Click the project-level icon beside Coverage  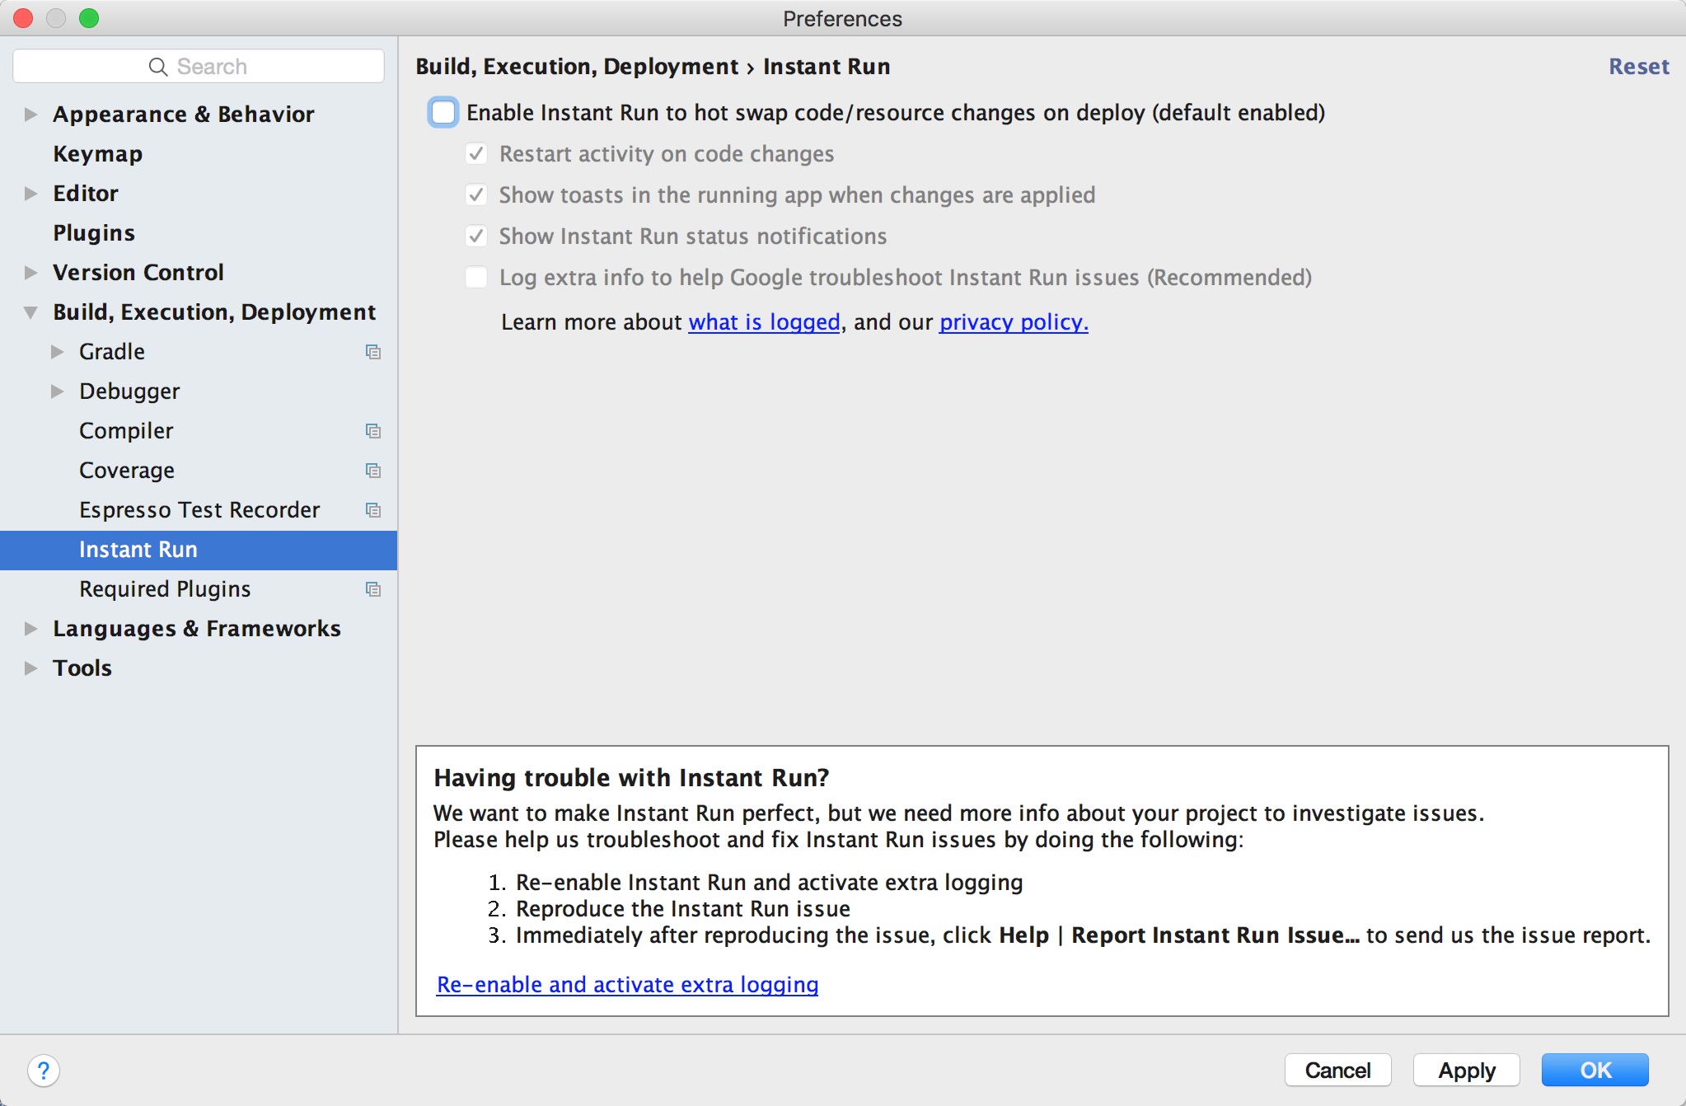[373, 471]
